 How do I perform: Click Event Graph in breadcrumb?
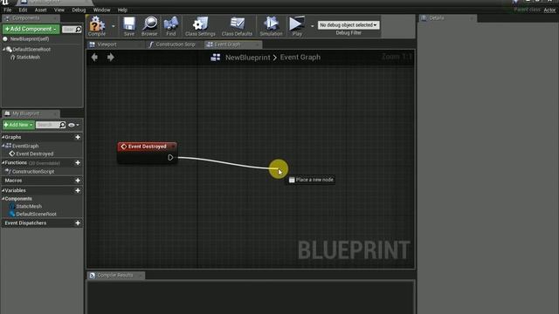300,58
